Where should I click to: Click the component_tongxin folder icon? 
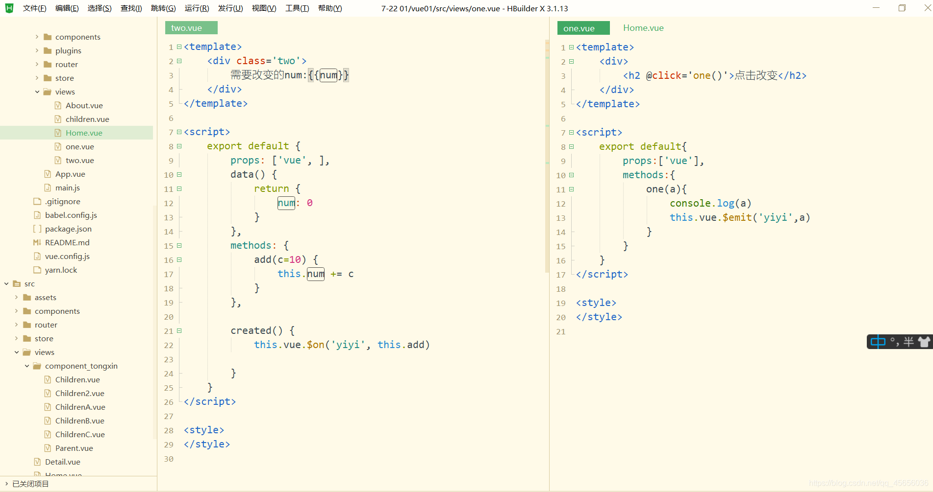tap(37, 366)
